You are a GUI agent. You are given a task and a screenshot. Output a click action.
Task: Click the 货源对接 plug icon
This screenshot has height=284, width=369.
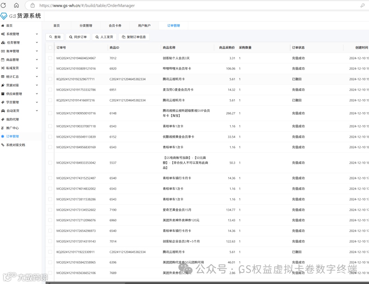3,85
